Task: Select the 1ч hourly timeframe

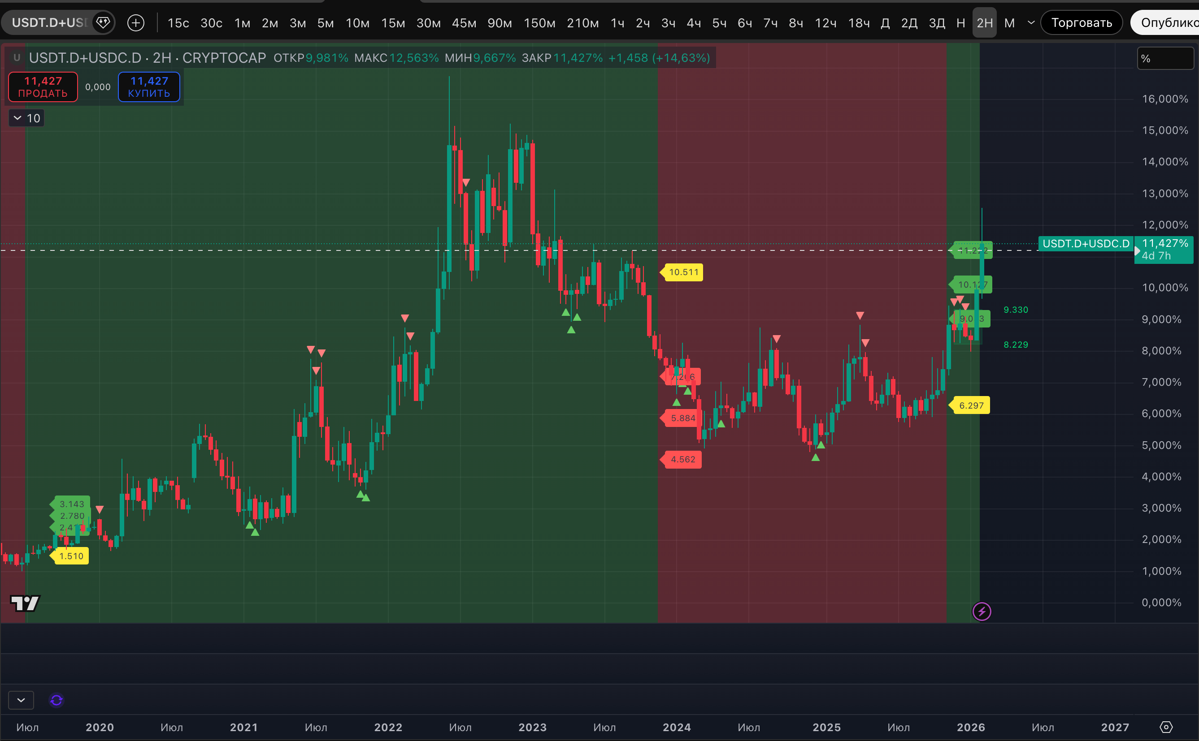Action: pyautogui.click(x=617, y=23)
